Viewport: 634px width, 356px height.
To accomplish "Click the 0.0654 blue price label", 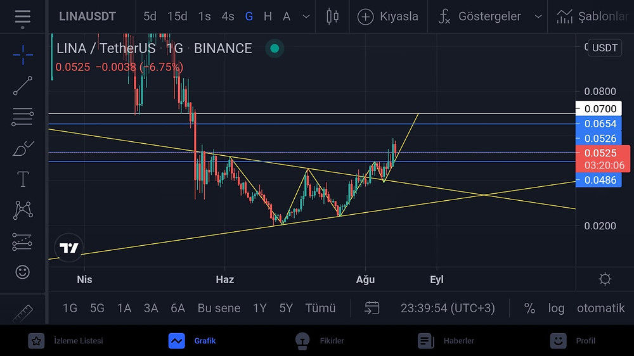I will coord(598,124).
